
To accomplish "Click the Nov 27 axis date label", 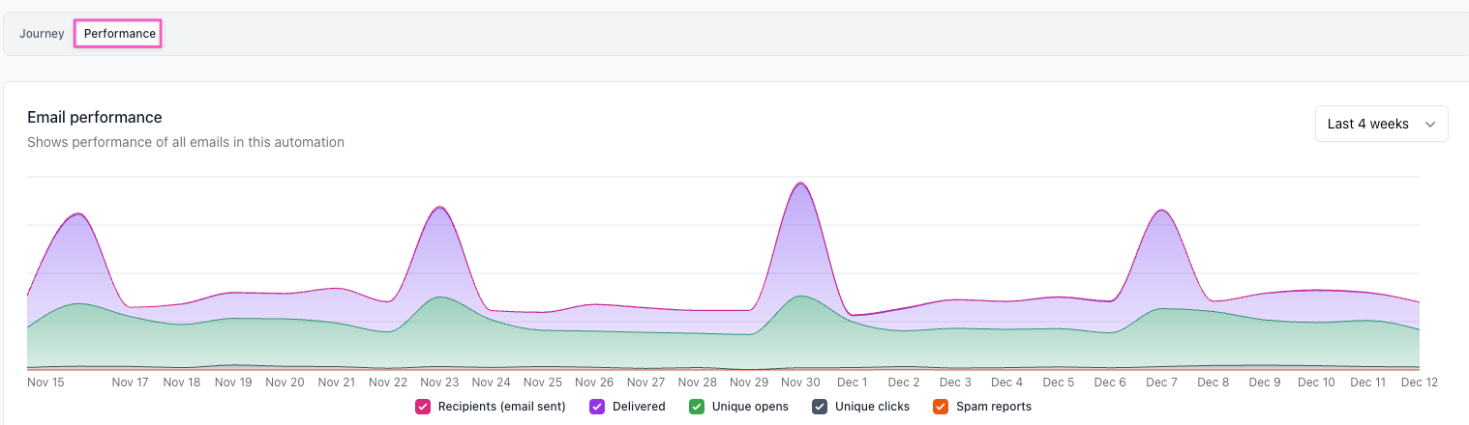I will coord(645,382).
